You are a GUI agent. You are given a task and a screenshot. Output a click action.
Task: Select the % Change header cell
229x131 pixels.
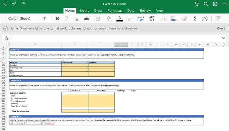tap(121, 91)
